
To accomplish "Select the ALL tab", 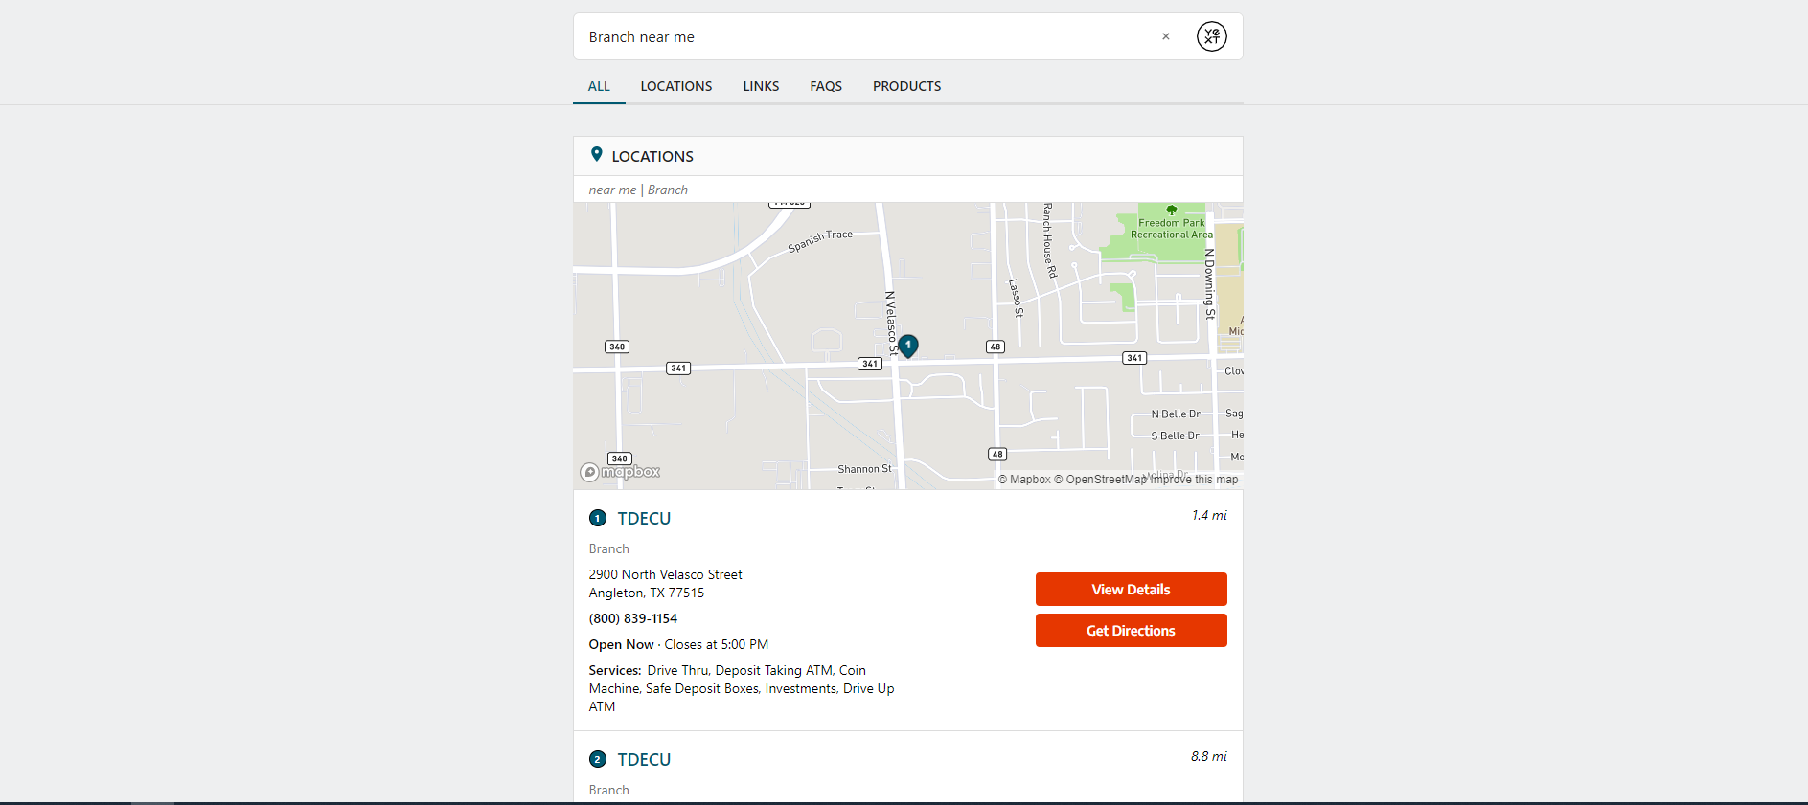I will coord(599,86).
